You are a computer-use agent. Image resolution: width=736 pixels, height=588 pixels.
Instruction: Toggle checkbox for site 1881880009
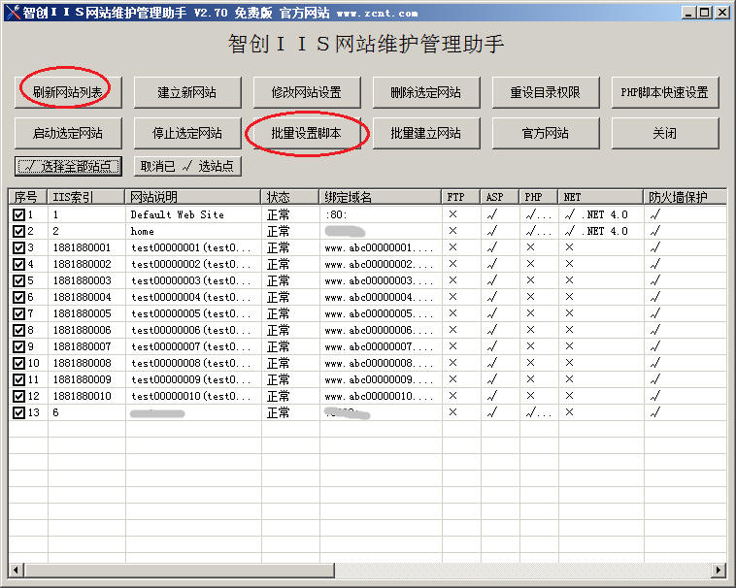(x=18, y=379)
